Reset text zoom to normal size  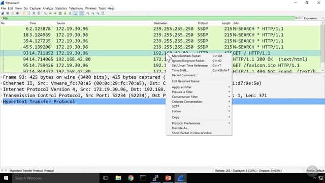[x=98, y=13]
